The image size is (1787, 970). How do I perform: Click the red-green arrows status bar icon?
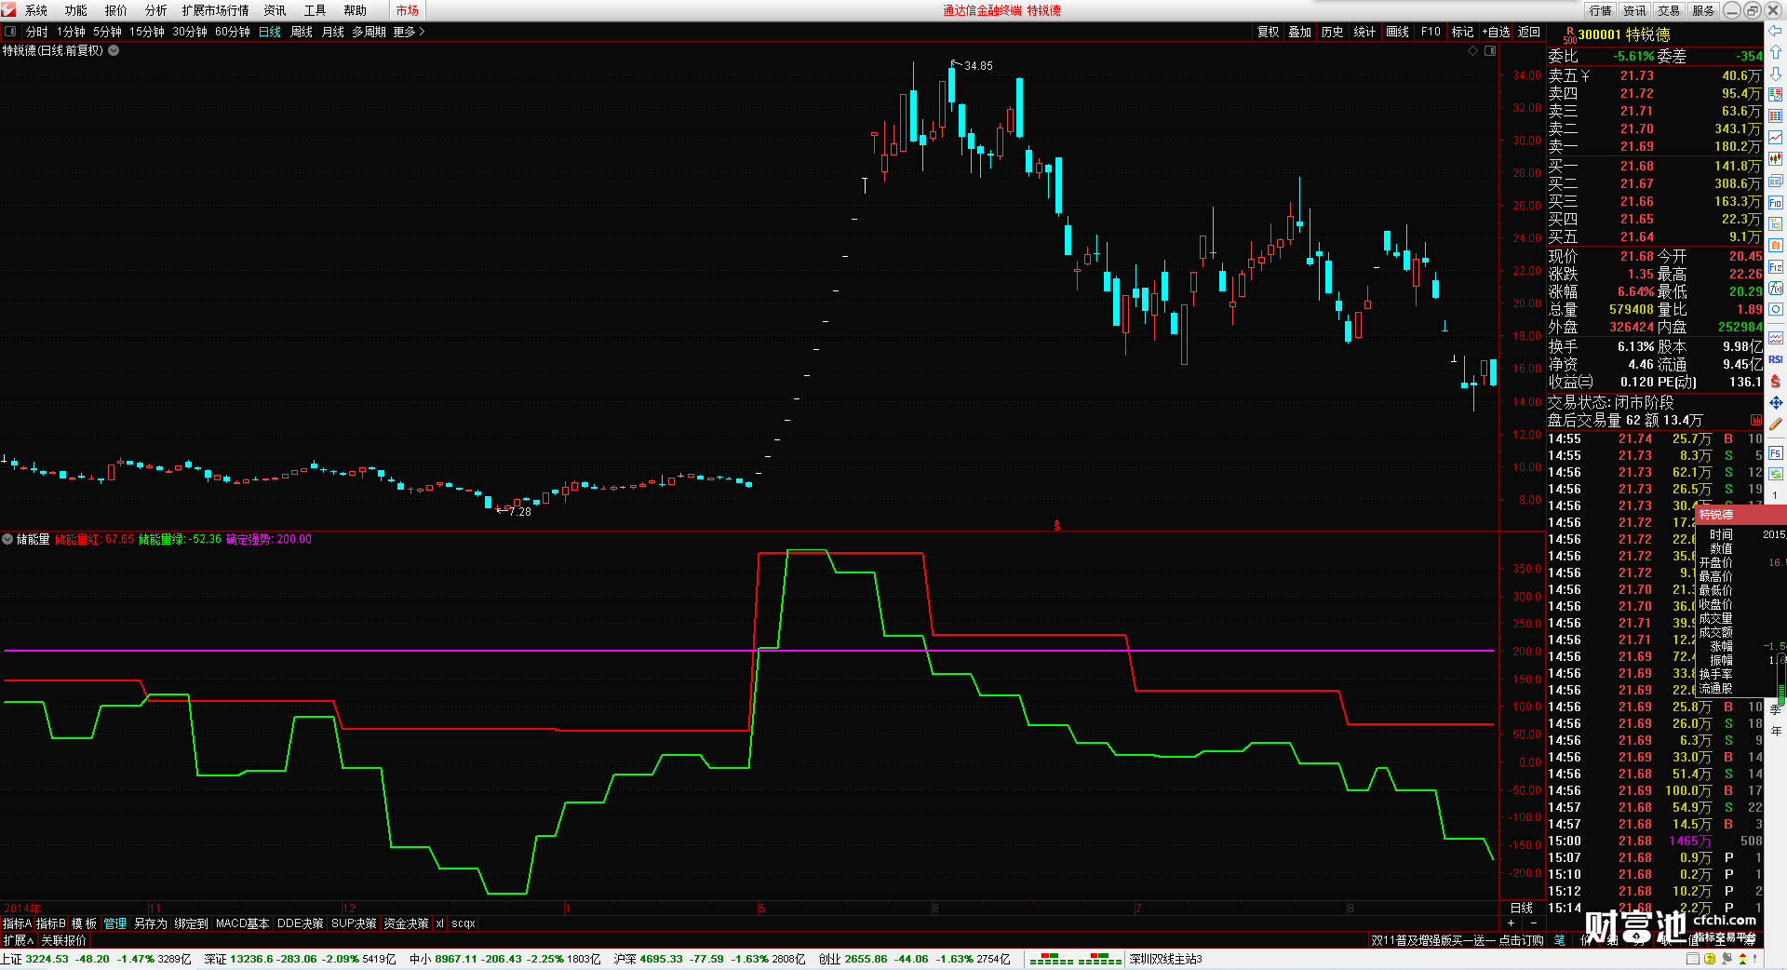[1742, 959]
